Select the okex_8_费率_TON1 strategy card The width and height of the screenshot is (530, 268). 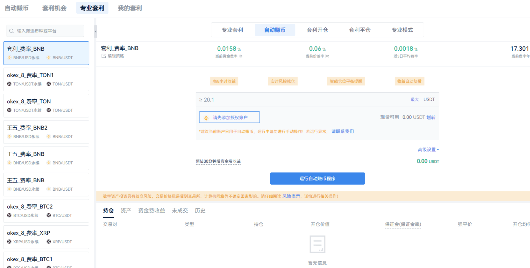tap(46, 79)
